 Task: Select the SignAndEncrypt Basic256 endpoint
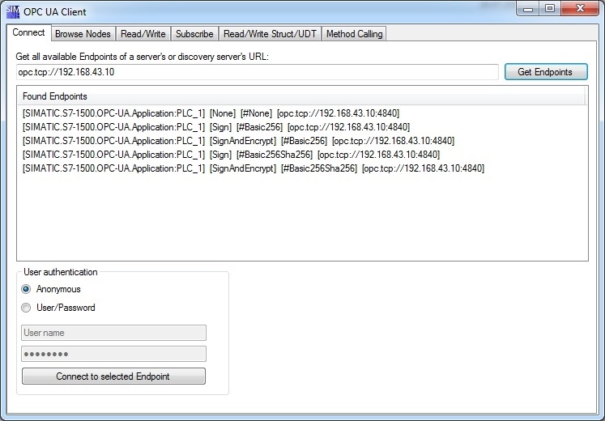coord(238,141)
